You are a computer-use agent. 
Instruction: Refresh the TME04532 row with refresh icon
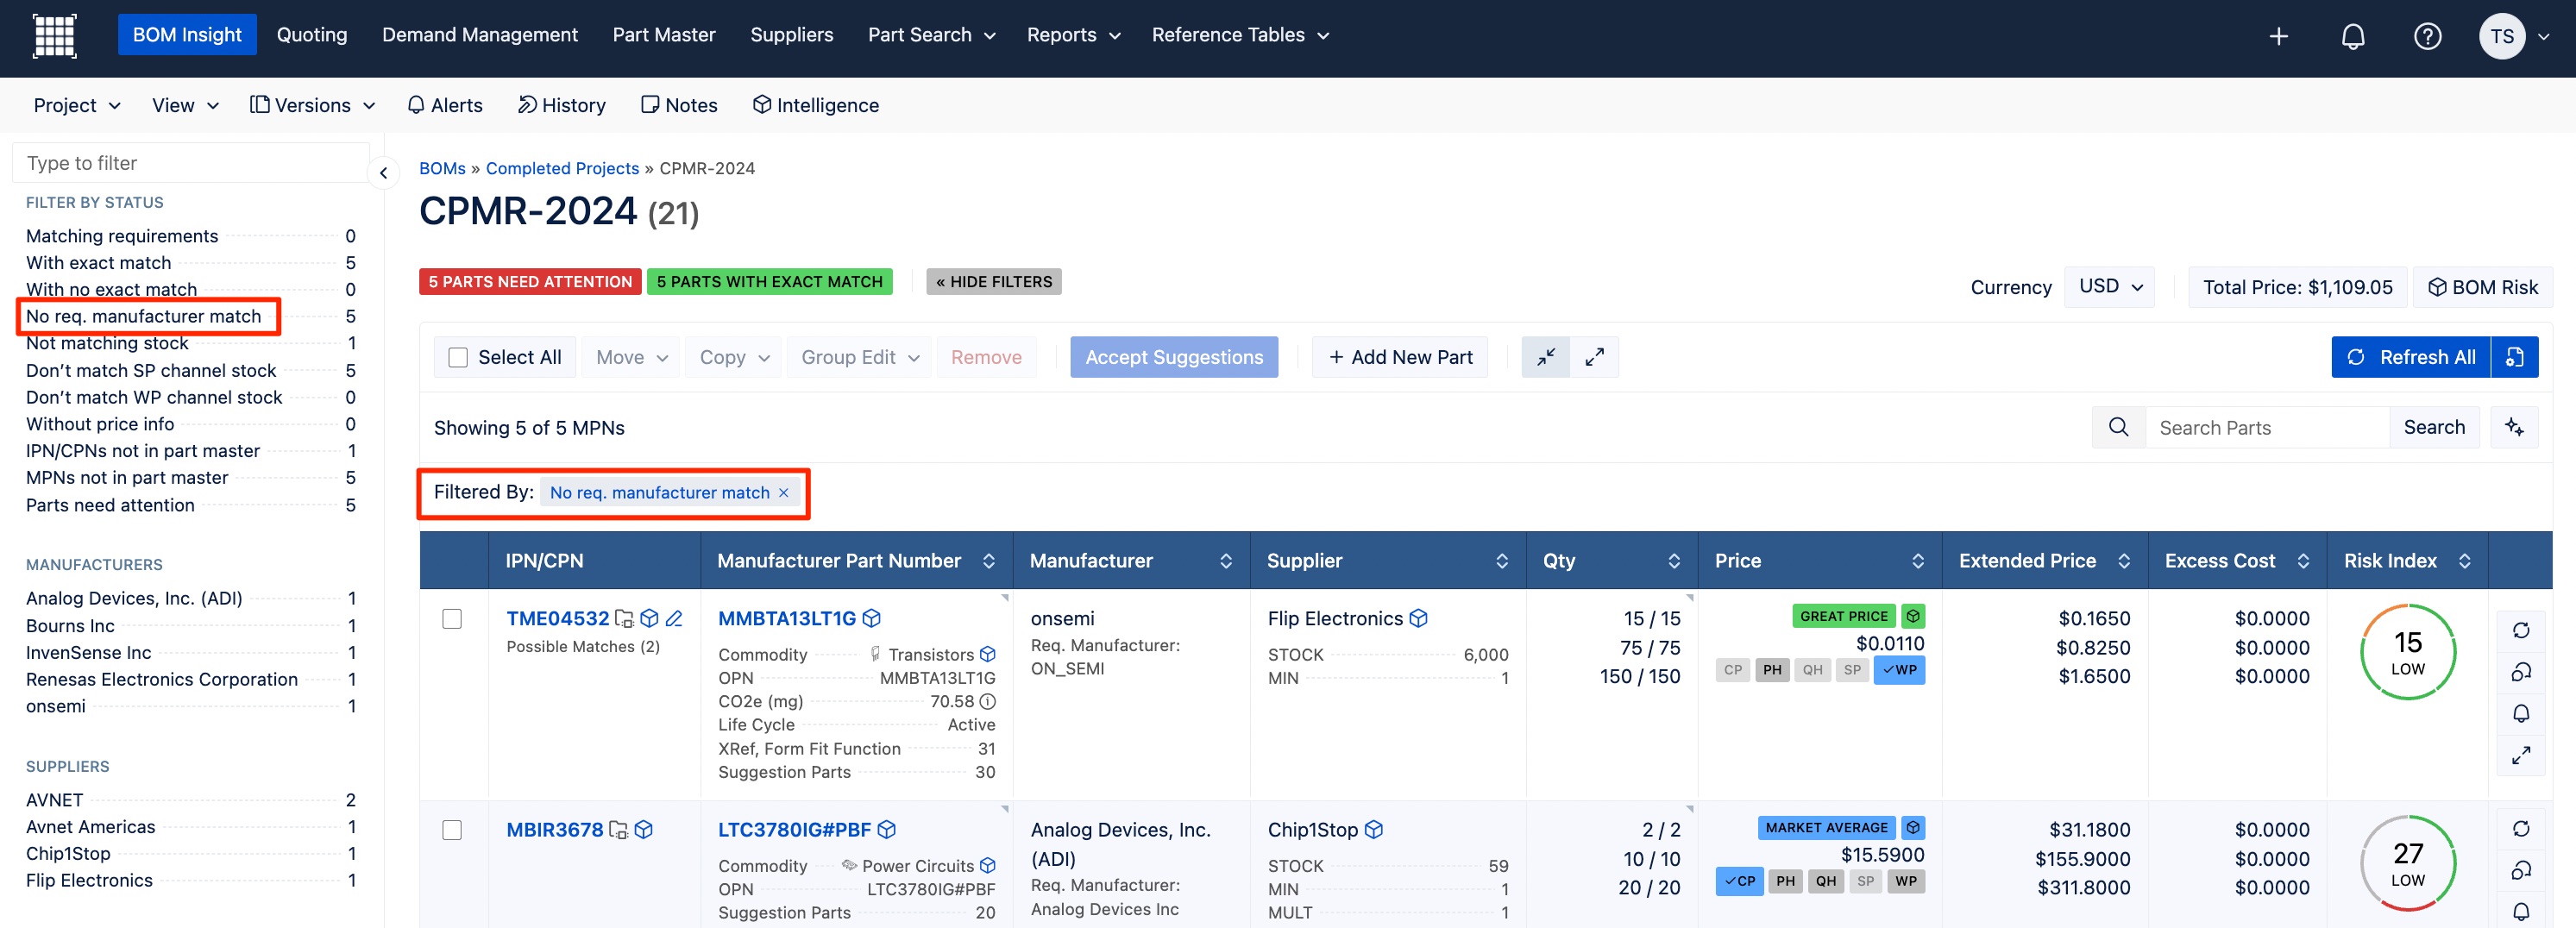click(x=2521, y=630)
